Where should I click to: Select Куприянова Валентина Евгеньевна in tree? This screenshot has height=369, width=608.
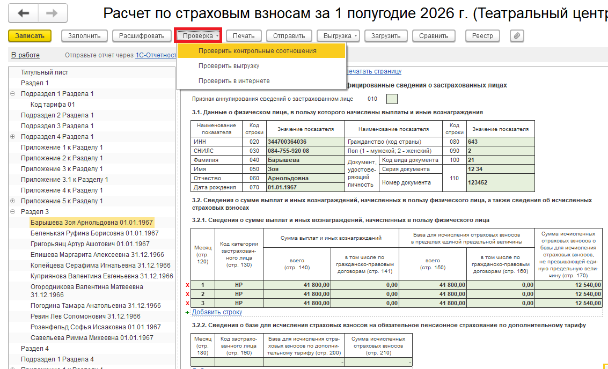coord(102,276)
